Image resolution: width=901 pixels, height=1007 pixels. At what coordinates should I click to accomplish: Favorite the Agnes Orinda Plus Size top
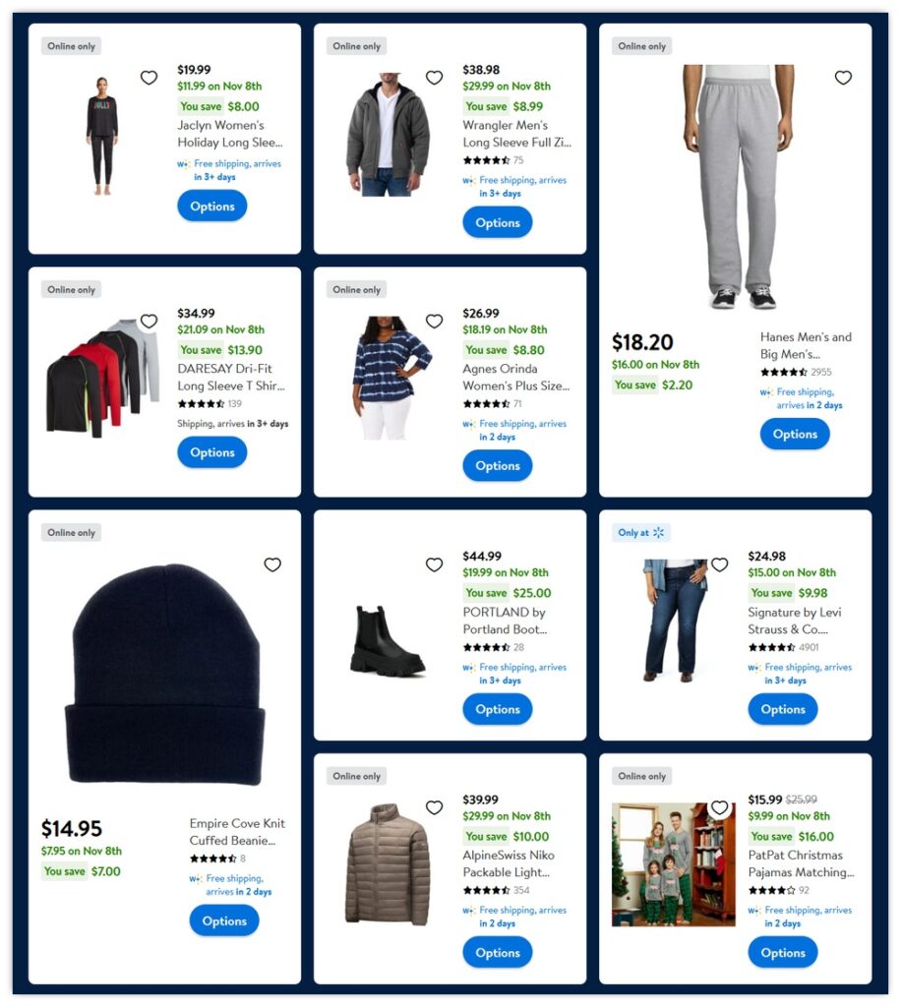pyautogui.click(x=434, y=322)
